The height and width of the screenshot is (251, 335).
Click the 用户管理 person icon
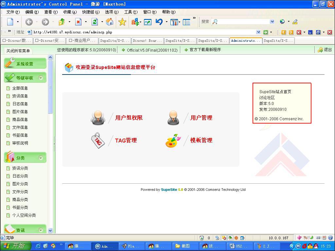pos(173,118)
